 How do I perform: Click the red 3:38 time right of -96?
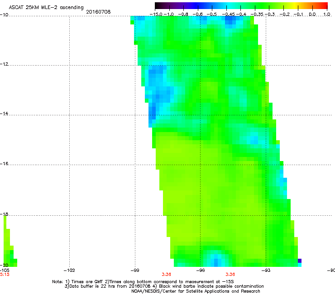point(230,275)
